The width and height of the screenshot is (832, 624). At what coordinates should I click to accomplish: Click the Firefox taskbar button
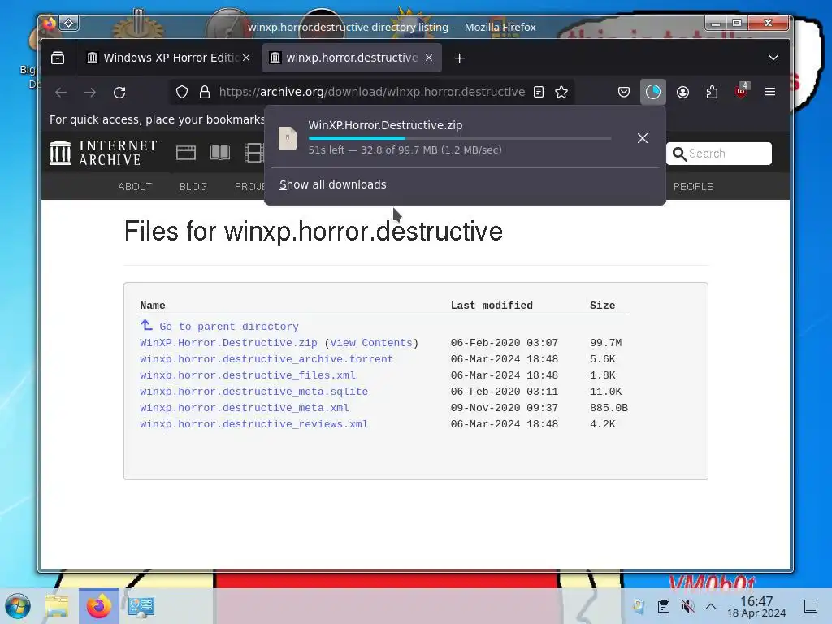(x=99, y=606)
